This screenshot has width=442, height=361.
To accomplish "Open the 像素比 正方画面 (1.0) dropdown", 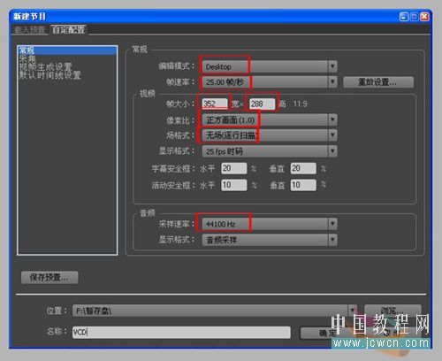I will pyautogui.click(x=270, y=120).
